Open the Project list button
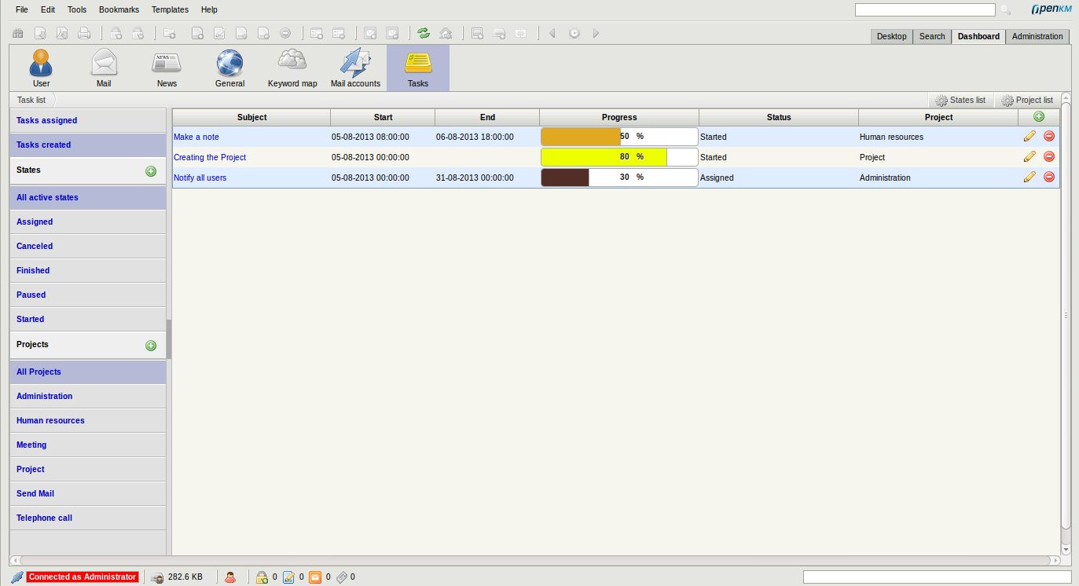This screenshot has width=1079, height=586. (1026, 100)
